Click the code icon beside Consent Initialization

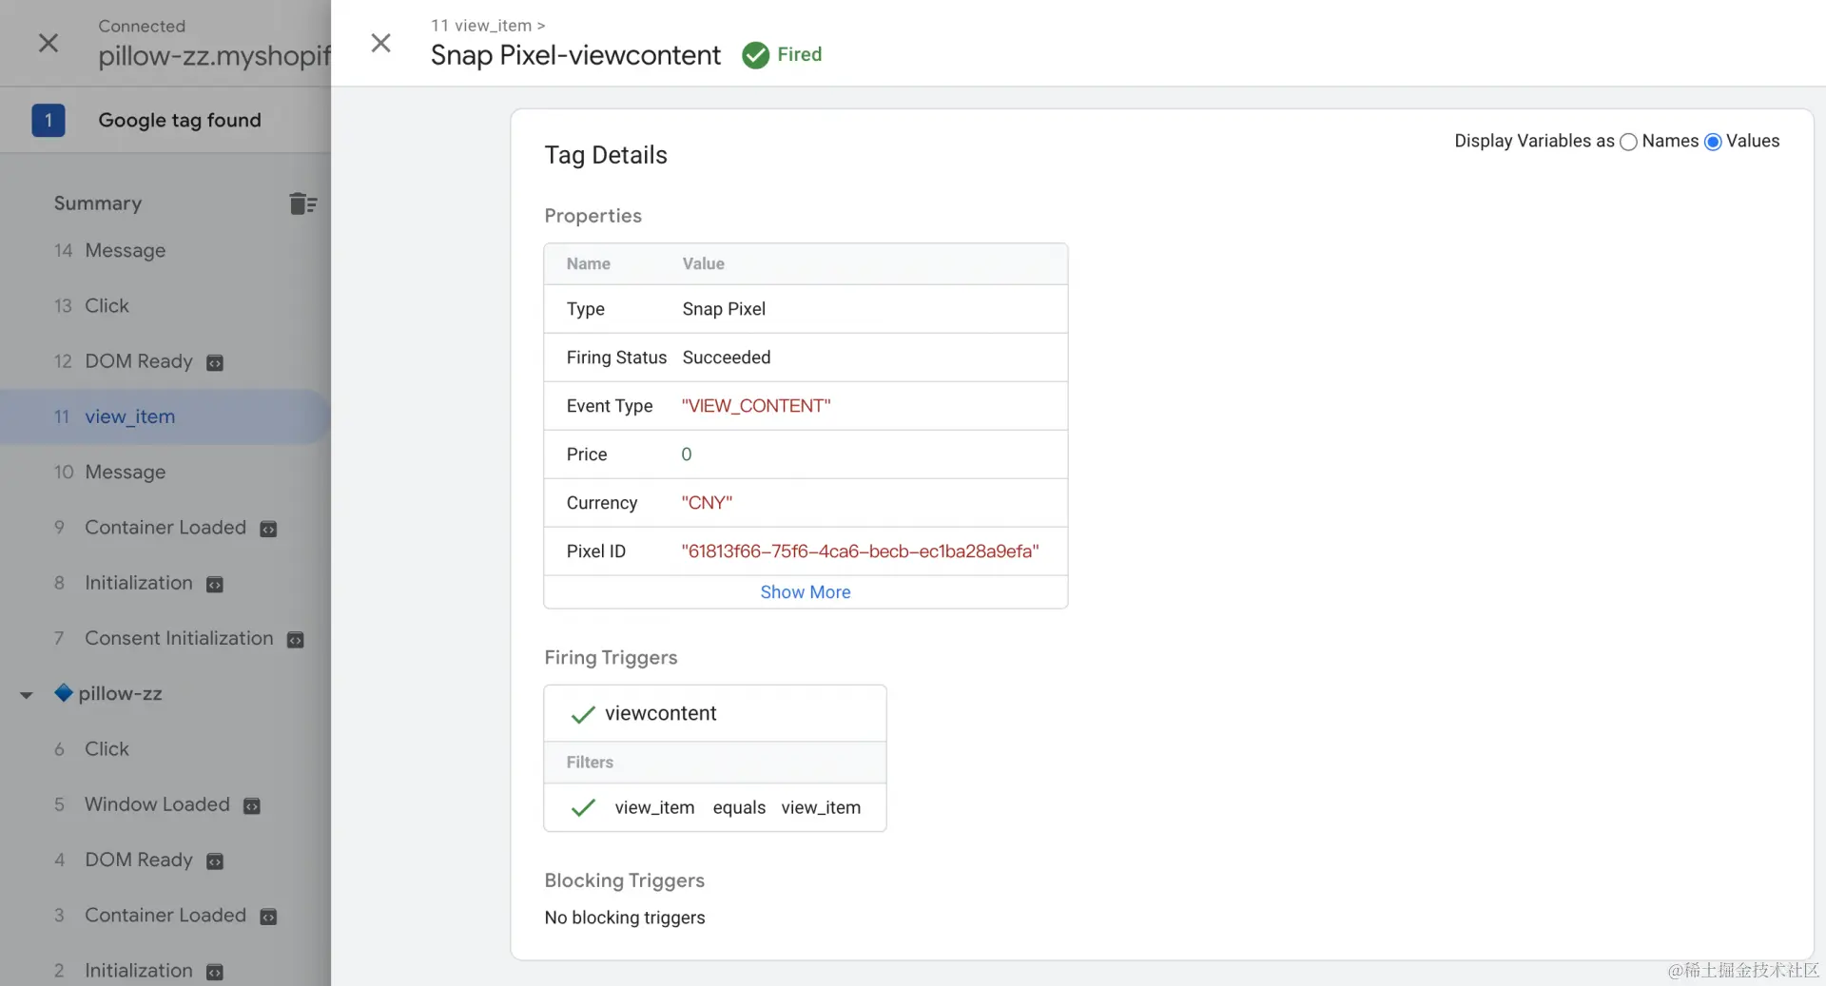click(296, 640)
